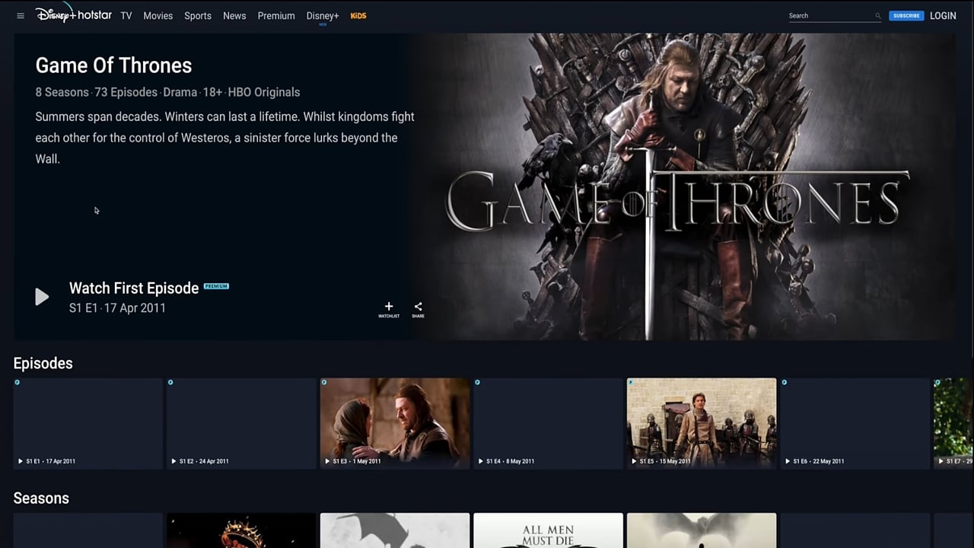Screen dimensions: 974x548
Task: Open S1 E6 episode thumbnail
Action: 855,423
